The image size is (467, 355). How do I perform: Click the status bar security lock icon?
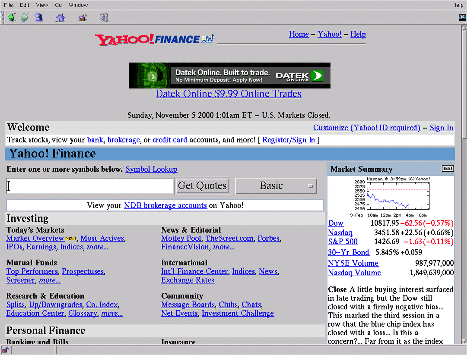[5, 350]
